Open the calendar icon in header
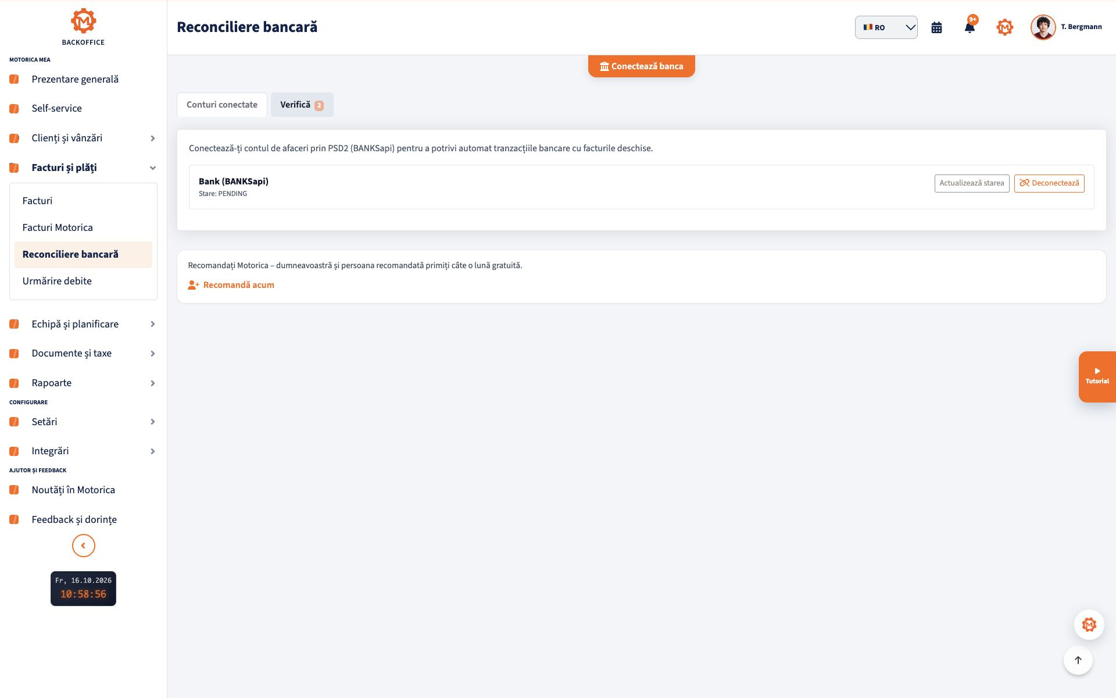The width and height of the screenshot is (1116, 698). click(936, 27)
